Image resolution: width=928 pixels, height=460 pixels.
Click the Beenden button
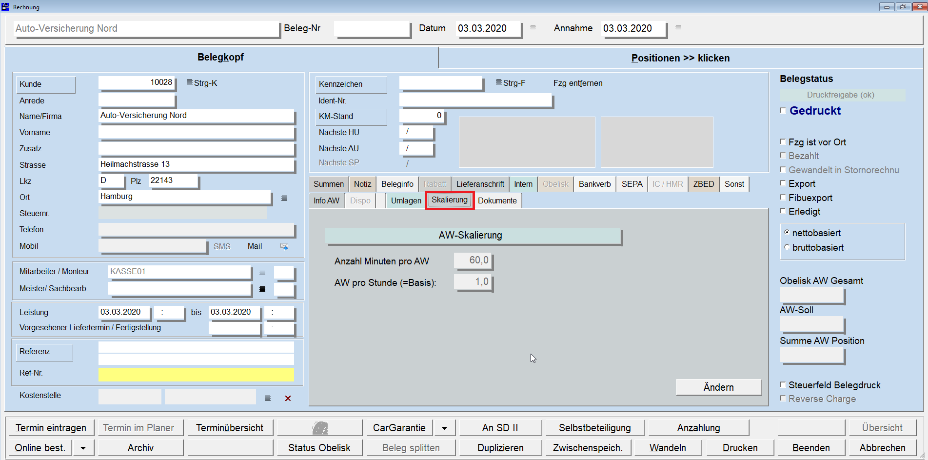811,448
